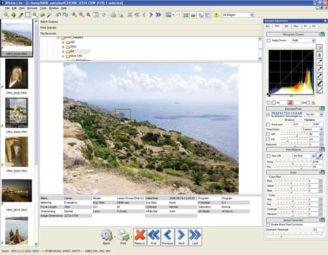The image size is (328, 255).
Task: Click the Remove red X button
Action: click(x=140, y=237)
